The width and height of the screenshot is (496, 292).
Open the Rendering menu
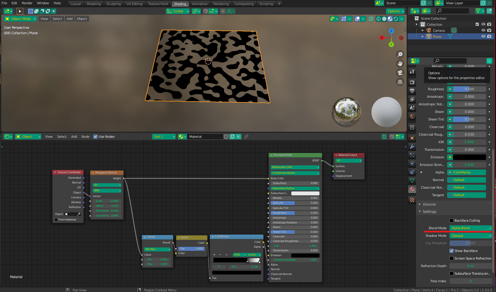click(x=221, y=4)
